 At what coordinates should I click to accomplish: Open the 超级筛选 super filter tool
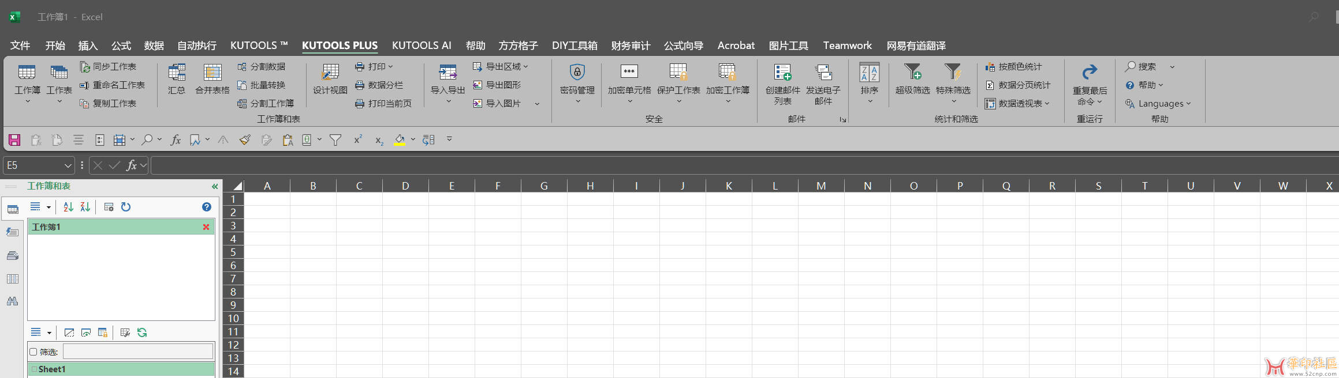click(x=912, y=73)
